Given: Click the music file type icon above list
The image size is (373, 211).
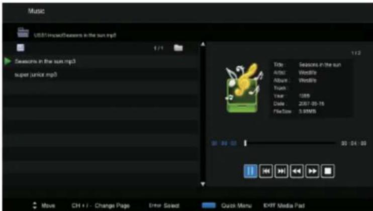Looking at the screenshot, I should pyautogui.click(x=21, y=48).
